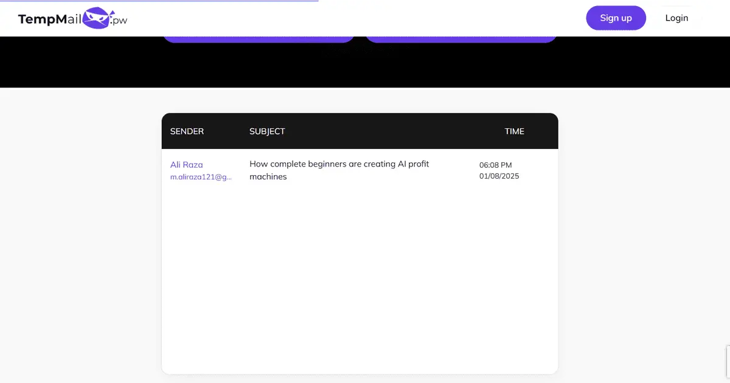Click the left purple button under the header
The image size is (730, 383).
pos(259,39)
